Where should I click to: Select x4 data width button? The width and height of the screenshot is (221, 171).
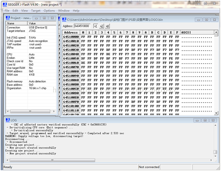pyautogui.click(x=107, y=26)
